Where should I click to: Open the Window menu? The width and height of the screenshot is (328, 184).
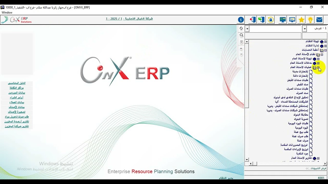[7, 13]
